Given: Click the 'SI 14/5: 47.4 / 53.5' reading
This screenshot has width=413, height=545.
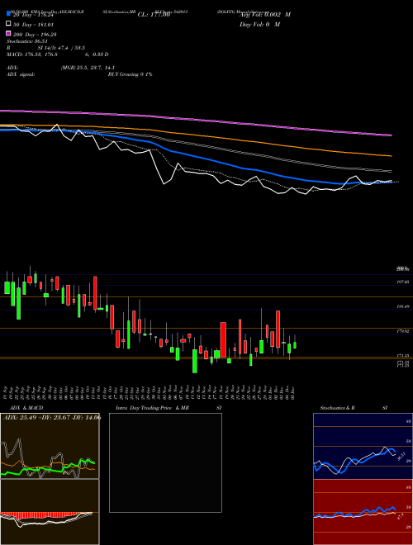Looking at the screenshot, I should pyautogui.click(x=61, y=48).
